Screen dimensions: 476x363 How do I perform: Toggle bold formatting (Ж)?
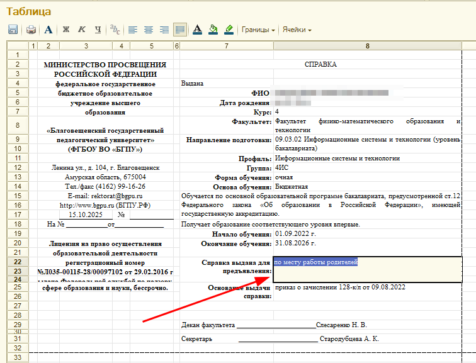65,30
